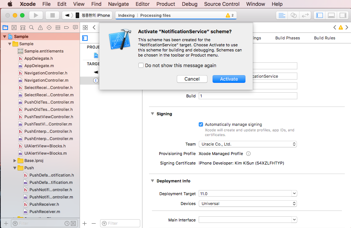Collapse the Sample group folder

(9, 44)
